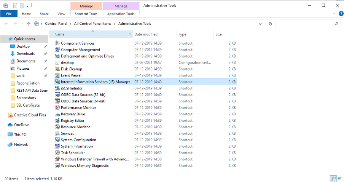Screen dimensions: 344x182
Task: Open Internet Information Services (IIS) Manager shortcut
Action: (x=95, y=82)
